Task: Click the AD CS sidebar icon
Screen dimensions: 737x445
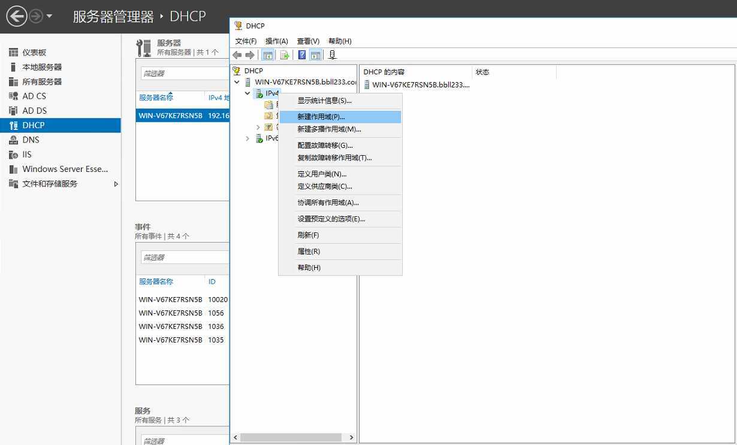Action: pyautogui.click(x=13, y=96)
